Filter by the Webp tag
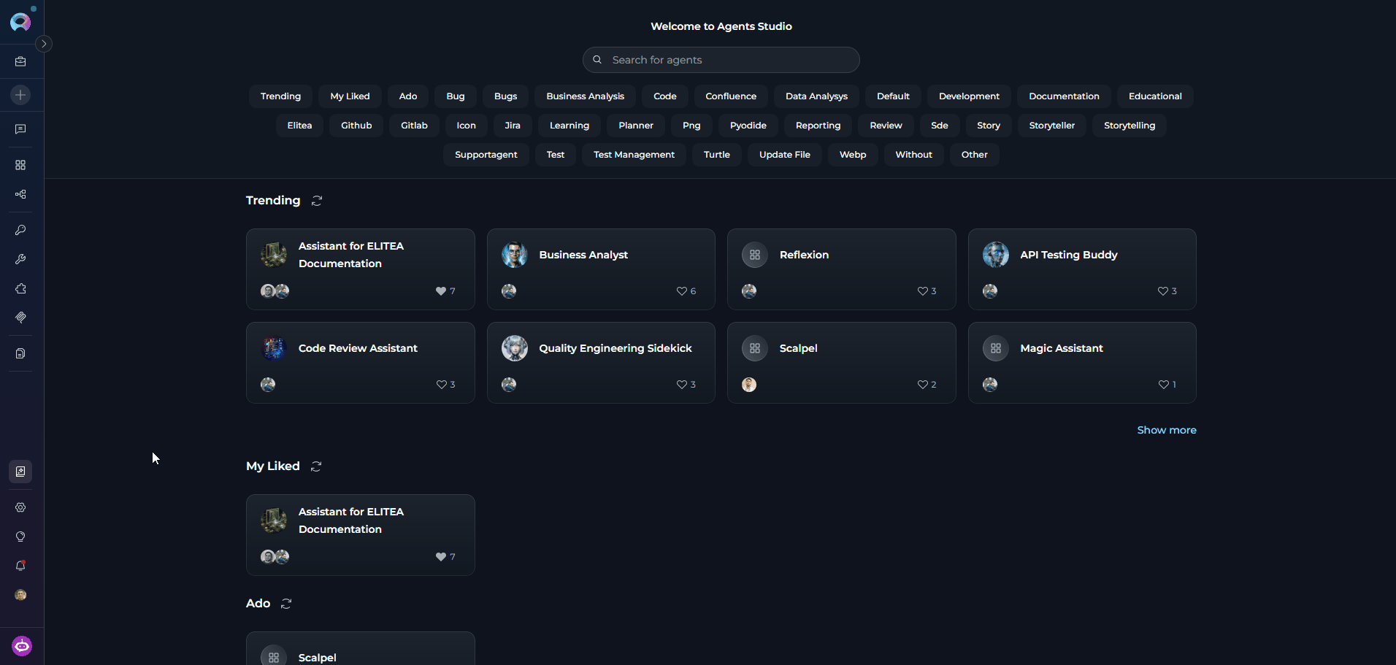This screenshot has height=665, width=1396. (853, 155)
